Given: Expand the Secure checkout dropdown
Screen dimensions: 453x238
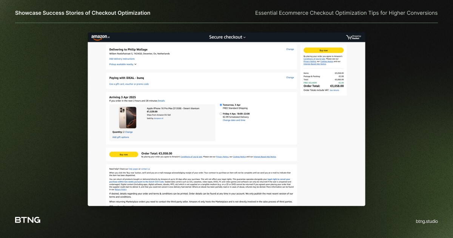Looking at the screenshot, I should point(227,37).
